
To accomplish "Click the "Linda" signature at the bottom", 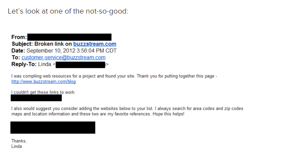I will [16, 146].
